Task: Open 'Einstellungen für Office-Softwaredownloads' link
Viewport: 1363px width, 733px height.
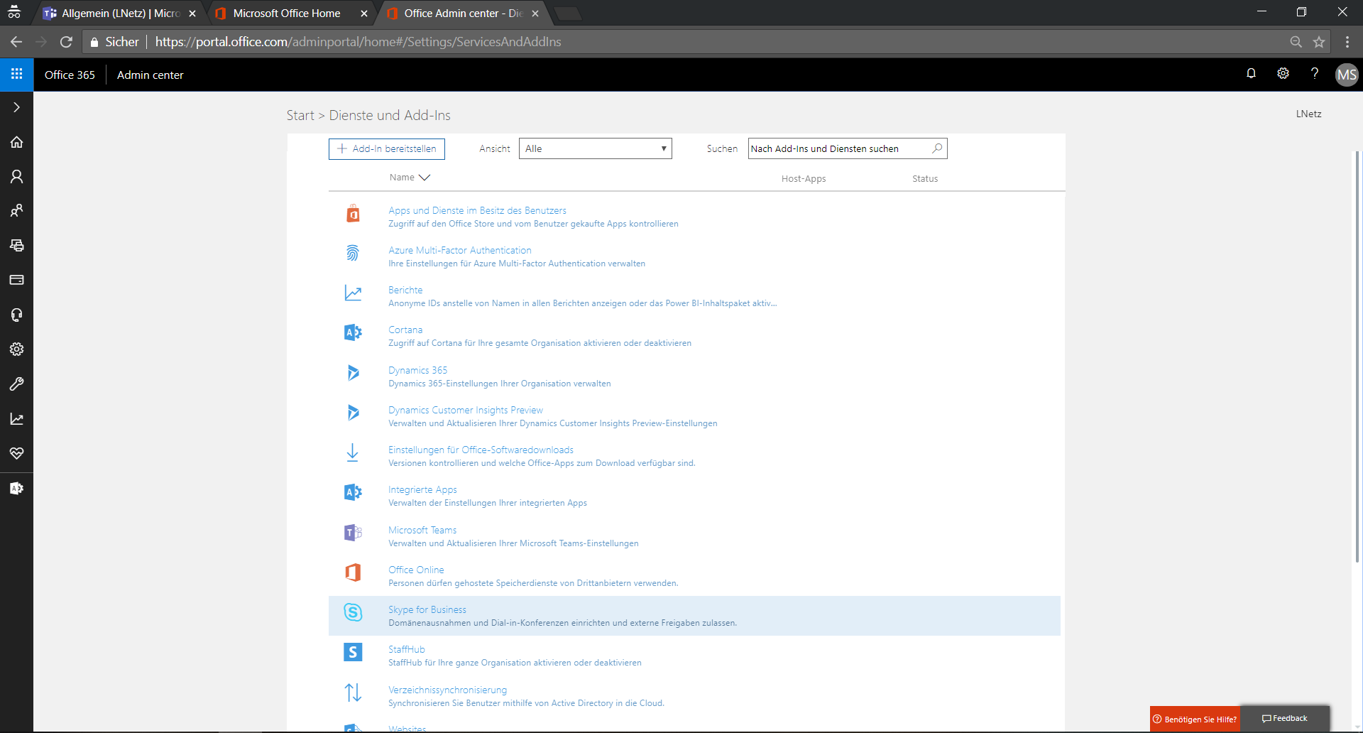Action: click(x=481, y=450)
